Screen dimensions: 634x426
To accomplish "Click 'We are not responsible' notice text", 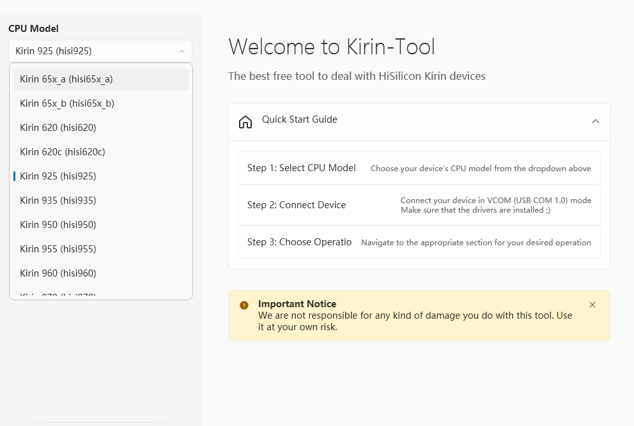I will [415, 321].
